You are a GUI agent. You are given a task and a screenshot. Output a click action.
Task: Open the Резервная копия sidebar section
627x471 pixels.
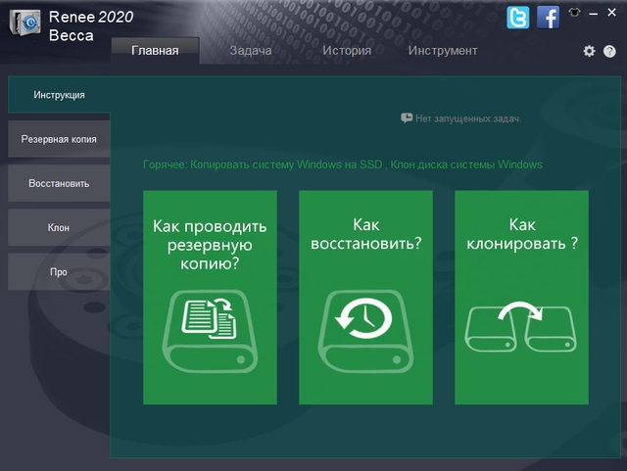(59, 139)
